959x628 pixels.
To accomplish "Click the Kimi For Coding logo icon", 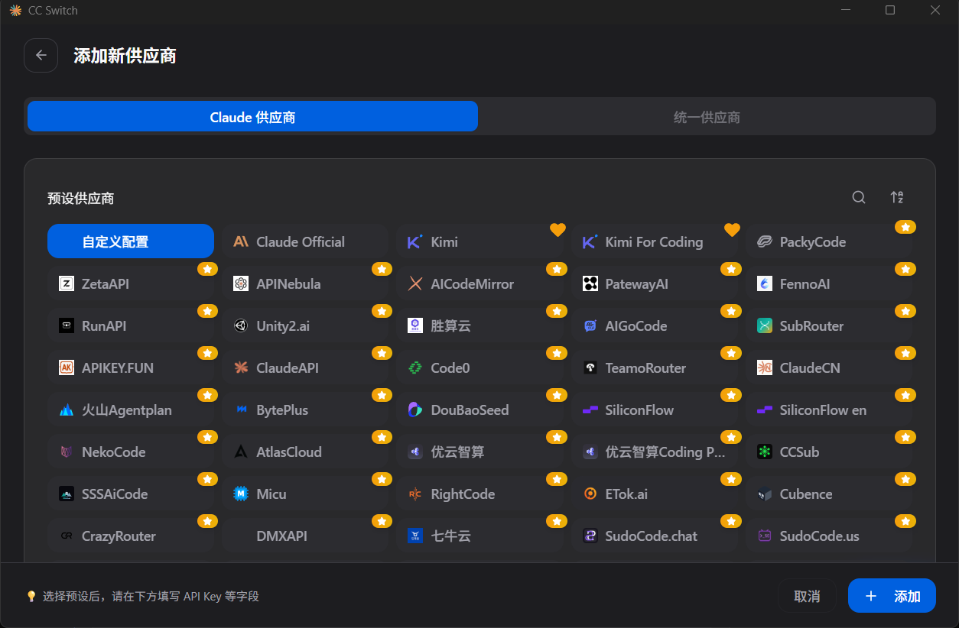I will (x=590, y=241).
